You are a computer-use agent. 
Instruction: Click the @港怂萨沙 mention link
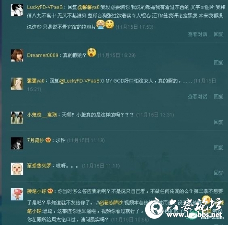point(111,203)
